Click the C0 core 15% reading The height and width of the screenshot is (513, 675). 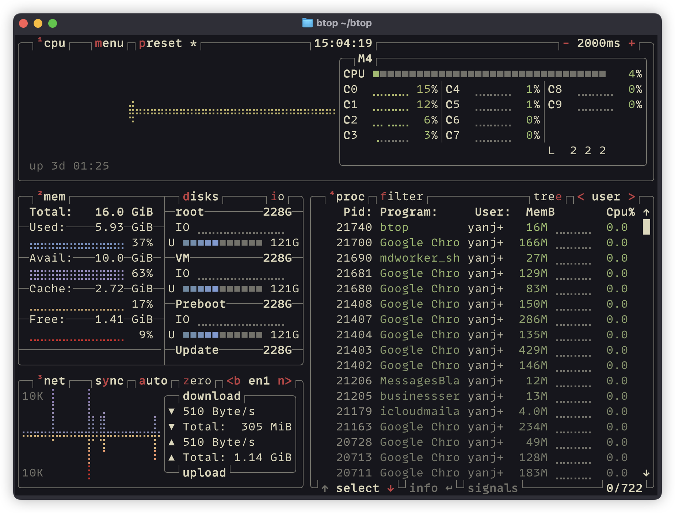427,90
